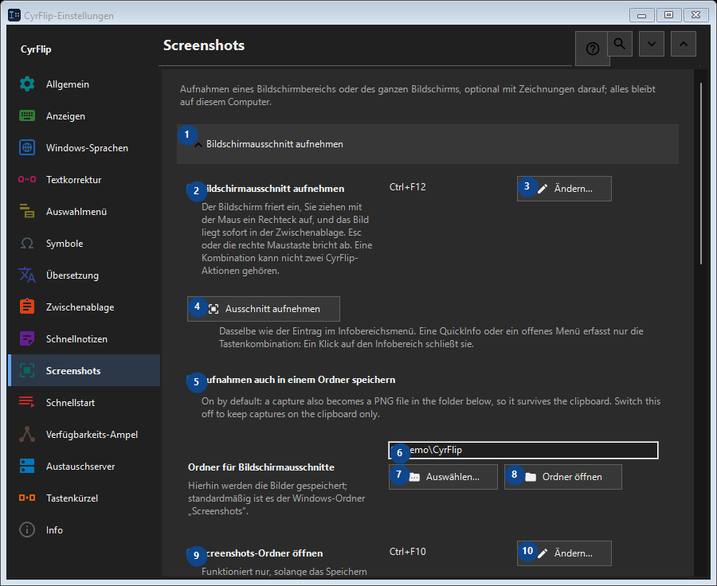Select the Screenshots capture icon in sidebar
Image resolution: width=717 pixels, height=586 pixels.
[x=27, y=371]
